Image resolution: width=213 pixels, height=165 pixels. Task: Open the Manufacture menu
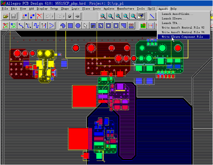pos(125,9)
